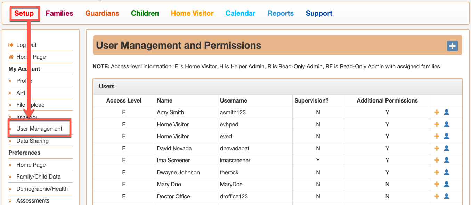Click the orange plus icon for Ima Screener
This screenshot has height=205, width=471.
(x=437, y=160)
